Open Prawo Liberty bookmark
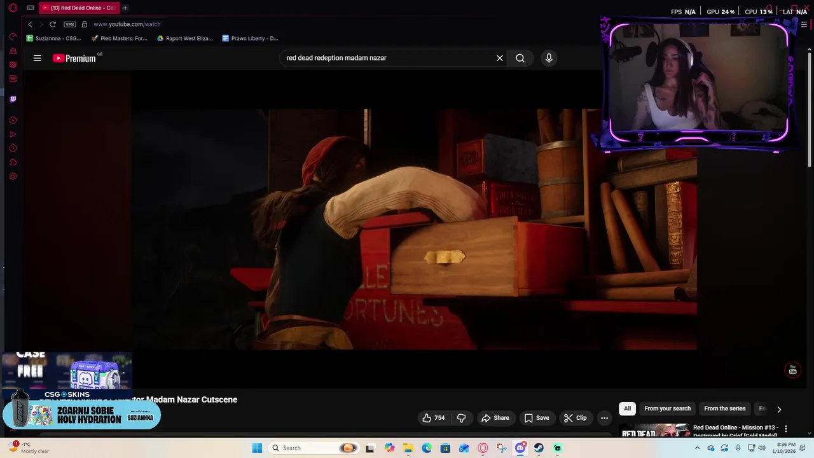814x458 pixels. pyautogui.click(x=250, y=38)
